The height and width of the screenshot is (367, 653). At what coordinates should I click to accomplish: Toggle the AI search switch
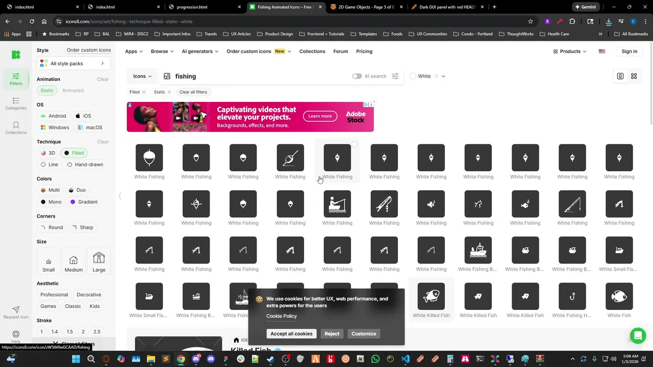[357, 76]
